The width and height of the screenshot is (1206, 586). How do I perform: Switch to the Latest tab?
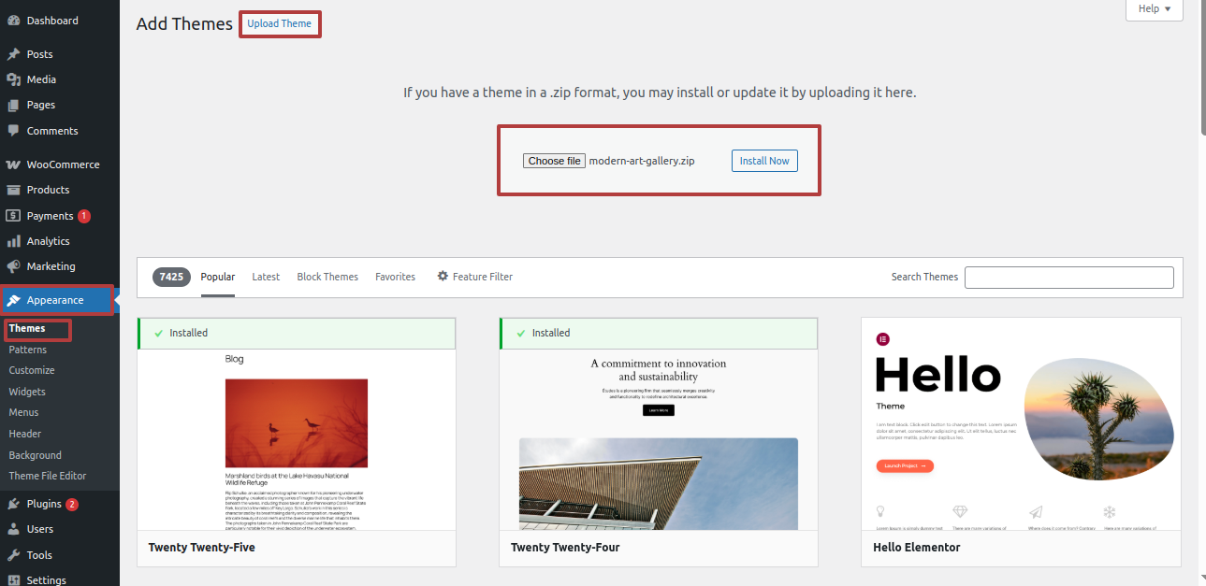click(x=266, y=277)
